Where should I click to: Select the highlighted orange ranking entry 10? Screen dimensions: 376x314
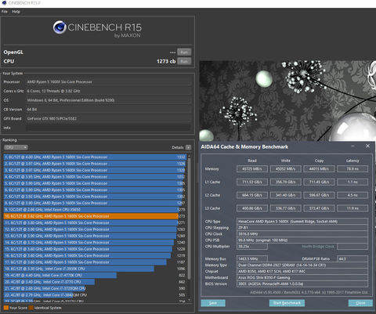95,216
